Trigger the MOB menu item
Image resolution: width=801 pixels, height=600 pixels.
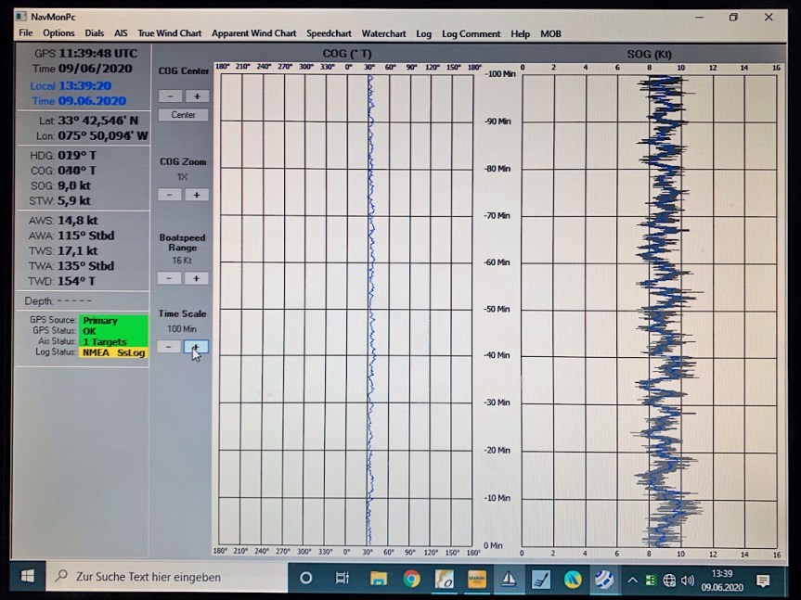pos(550,34)
